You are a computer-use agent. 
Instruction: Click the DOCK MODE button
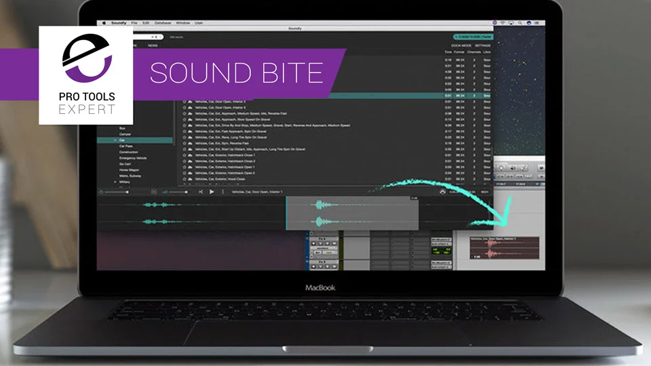point(461,45)
